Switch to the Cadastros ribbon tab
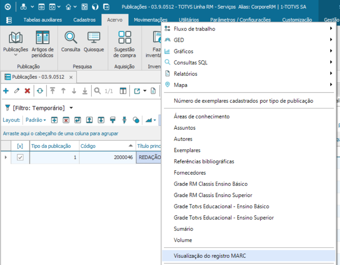Viewport: 340px width, 265px height. pos(84,20)
